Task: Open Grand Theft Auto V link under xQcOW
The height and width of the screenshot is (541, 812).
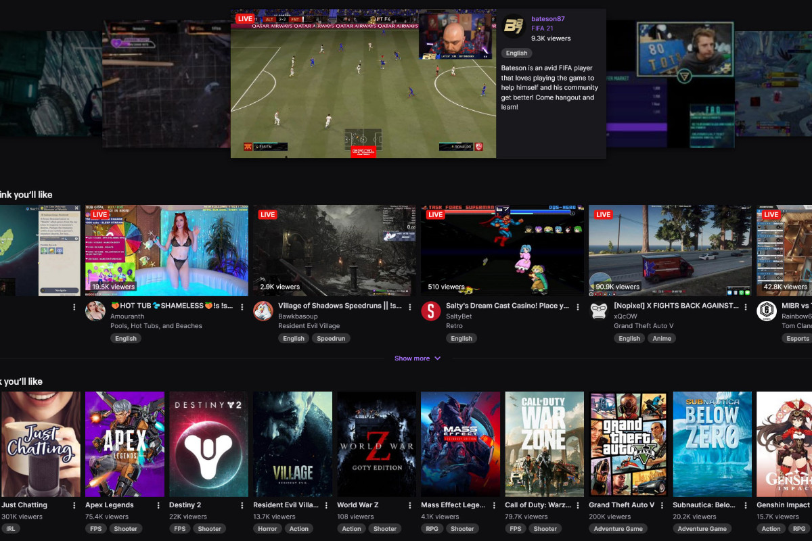Action: pos(642,326)
